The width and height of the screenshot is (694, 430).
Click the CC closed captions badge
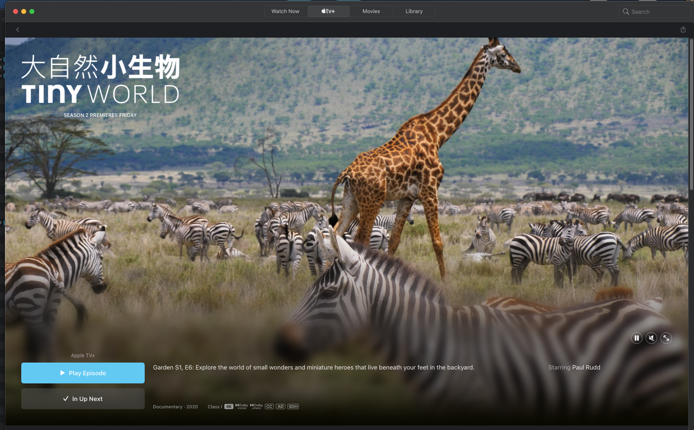click(x=269, y=407)
